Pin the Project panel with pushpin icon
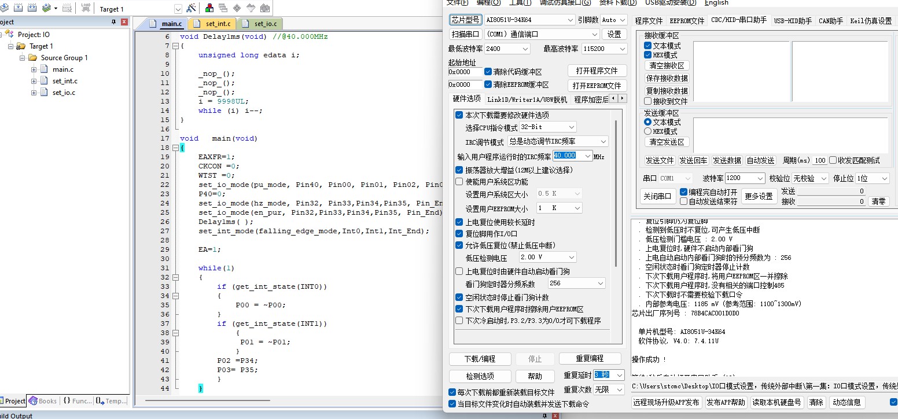This screenshot has width=898, height=419. point(113,22)
